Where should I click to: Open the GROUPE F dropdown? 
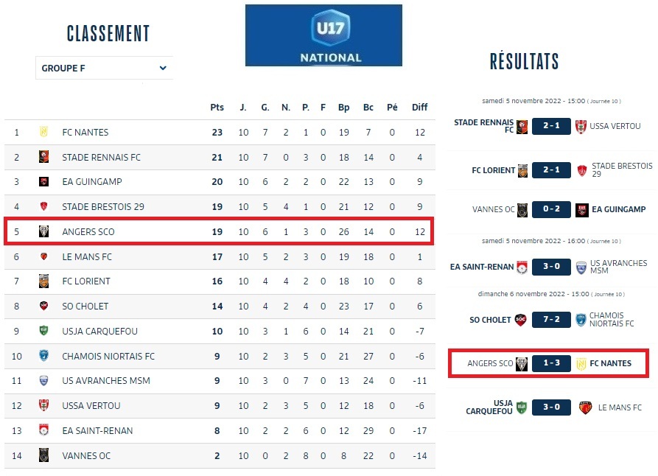pyautogui.click(x=104, y=69)
